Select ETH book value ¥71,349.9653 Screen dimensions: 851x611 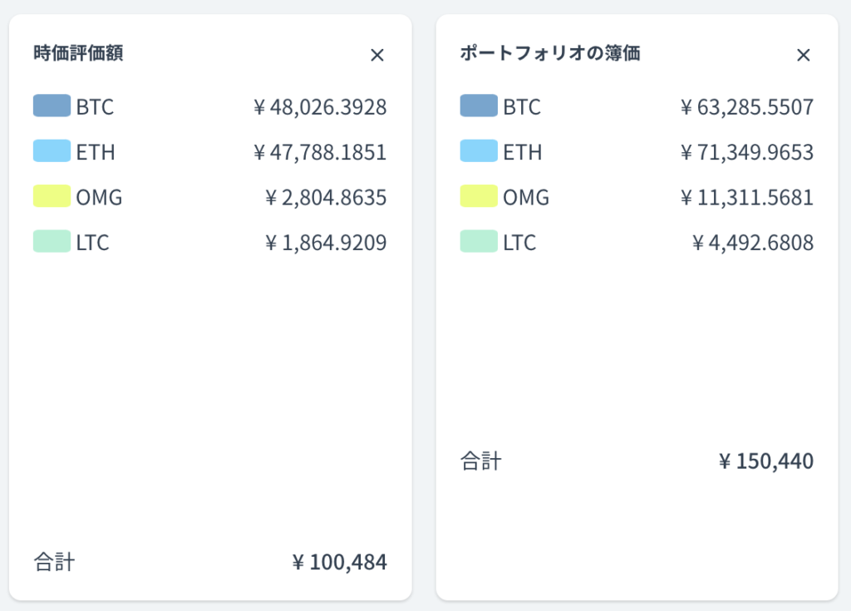point(746,152)
